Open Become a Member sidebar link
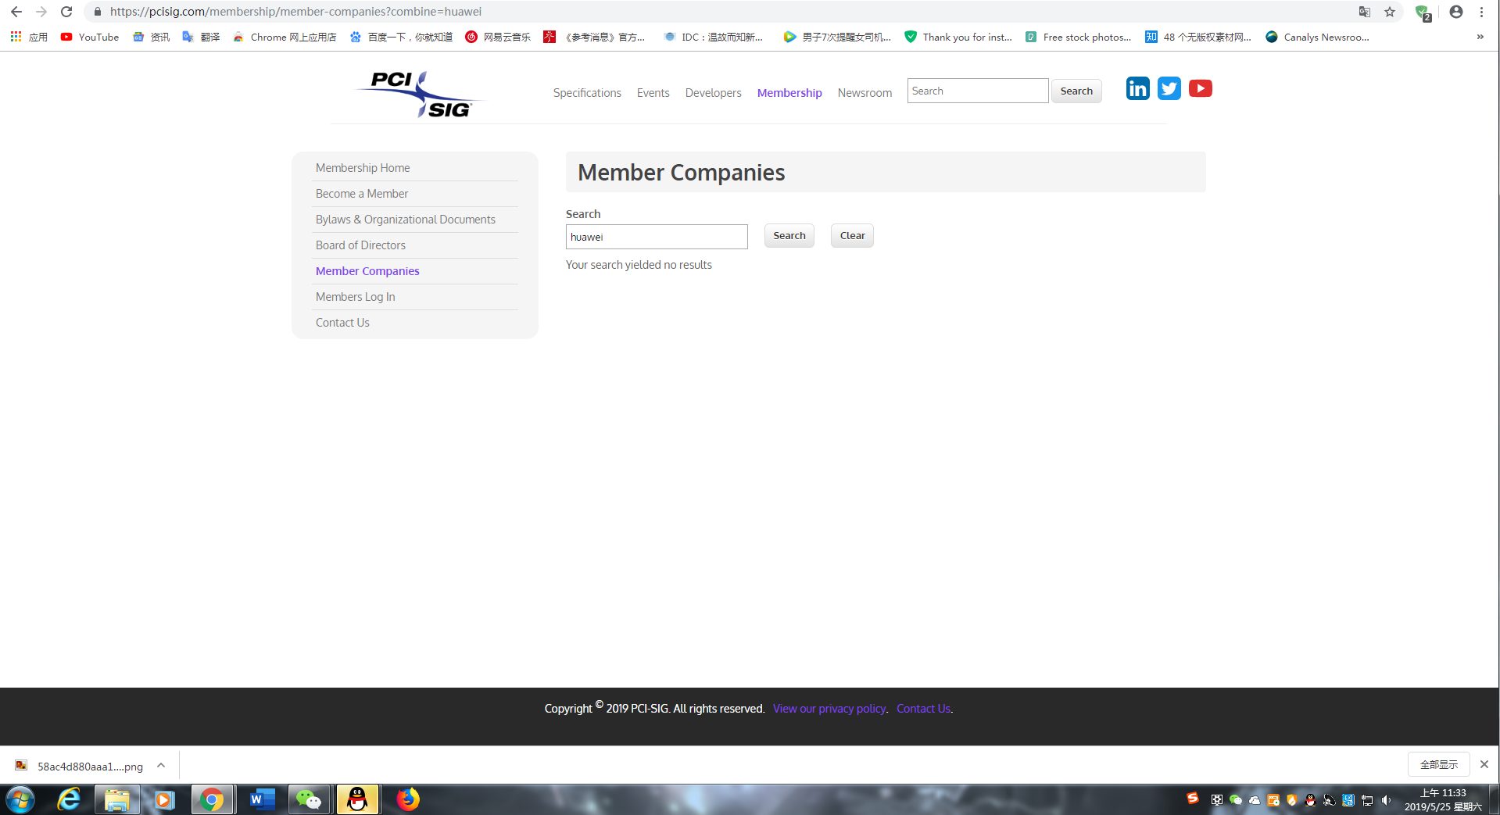This screenshot has height=815, width=1500. click(362, 194)
